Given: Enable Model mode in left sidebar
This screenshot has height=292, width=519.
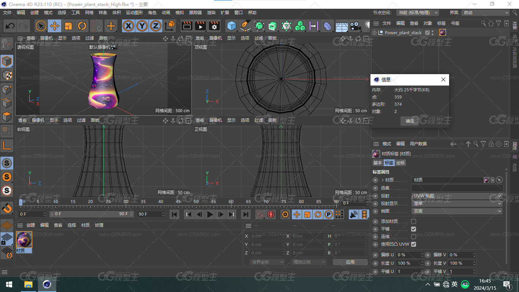Looking at the screenshot, I should pyautogui.click(x=7, y=61).
